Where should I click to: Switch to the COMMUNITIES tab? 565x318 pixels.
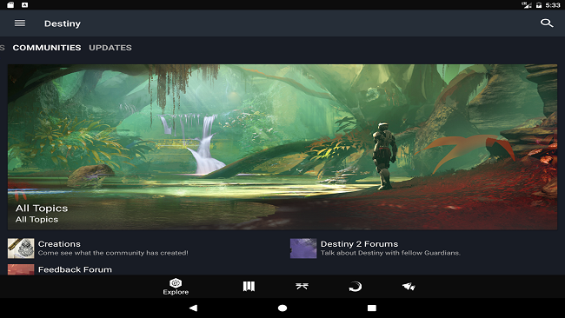click(x=47, y=48)
